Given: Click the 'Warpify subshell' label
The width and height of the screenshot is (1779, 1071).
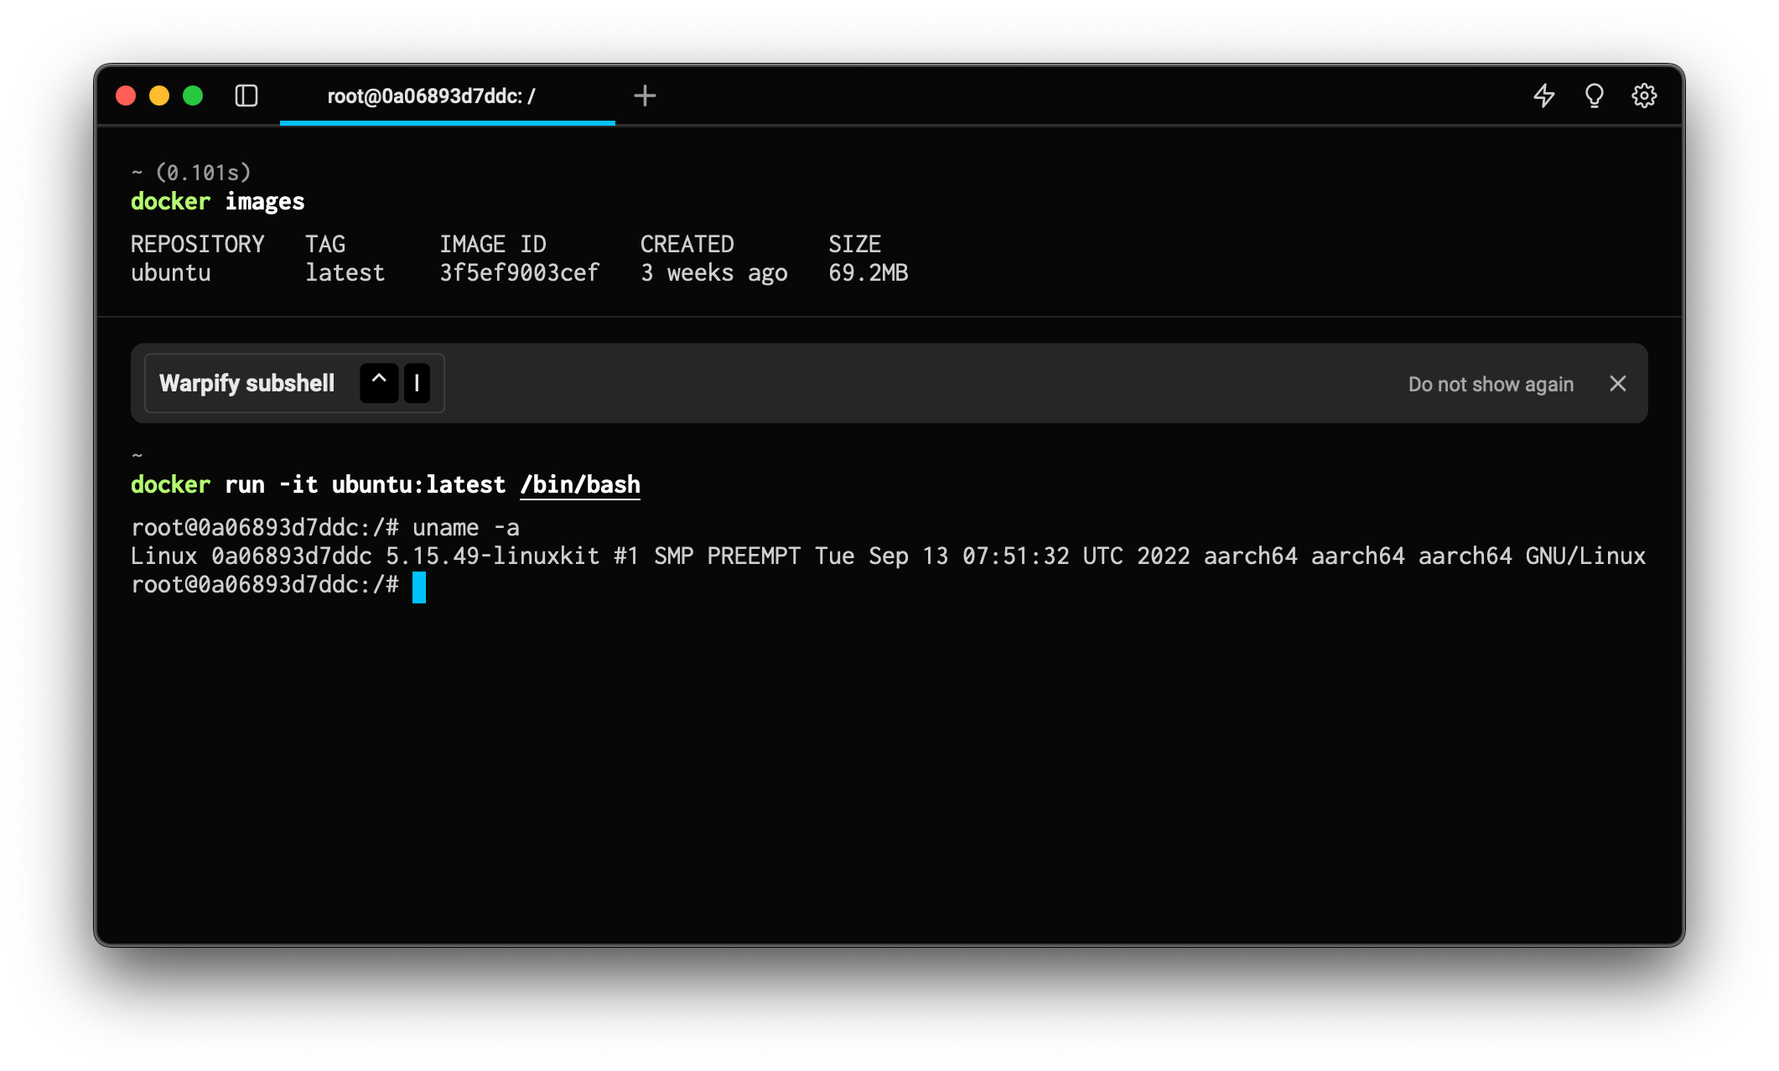Looking at the screenshot, I should tap(247, 383).
